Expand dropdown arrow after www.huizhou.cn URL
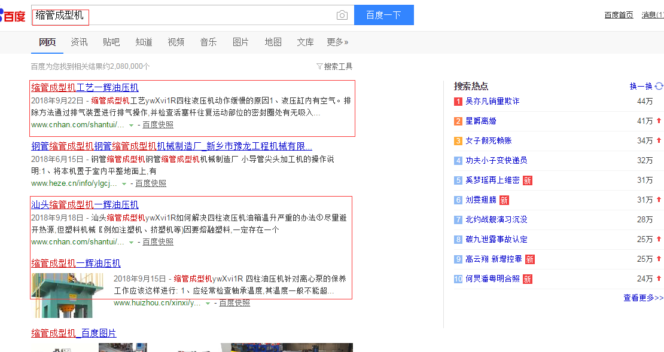This screenshot has height=352, width=664. pos(208,304)
